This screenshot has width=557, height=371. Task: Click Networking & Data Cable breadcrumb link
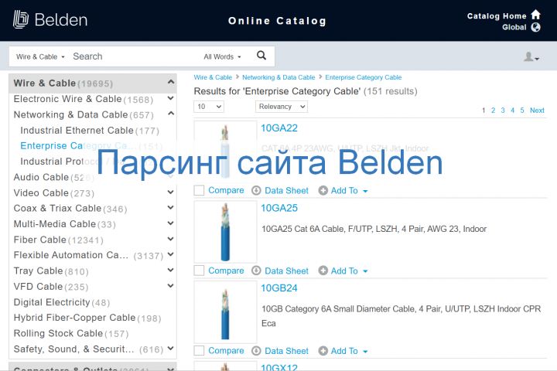click(278, 77)
